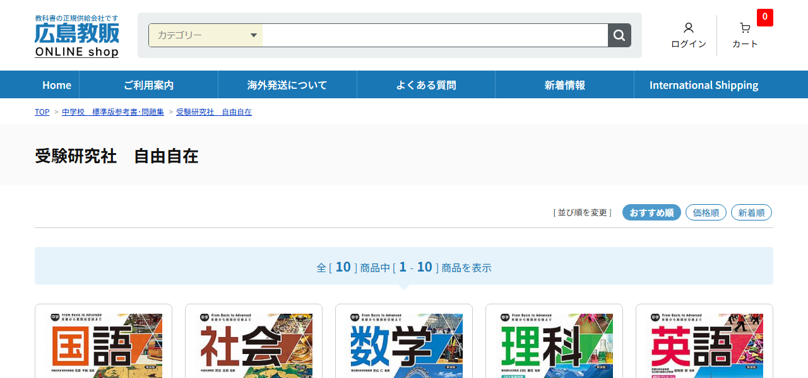This screenshot has height=378, width=808.
Task: Open International Shipping menu item
Action: (x=704, y=84)
